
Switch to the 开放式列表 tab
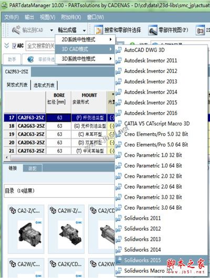[17, 85]
